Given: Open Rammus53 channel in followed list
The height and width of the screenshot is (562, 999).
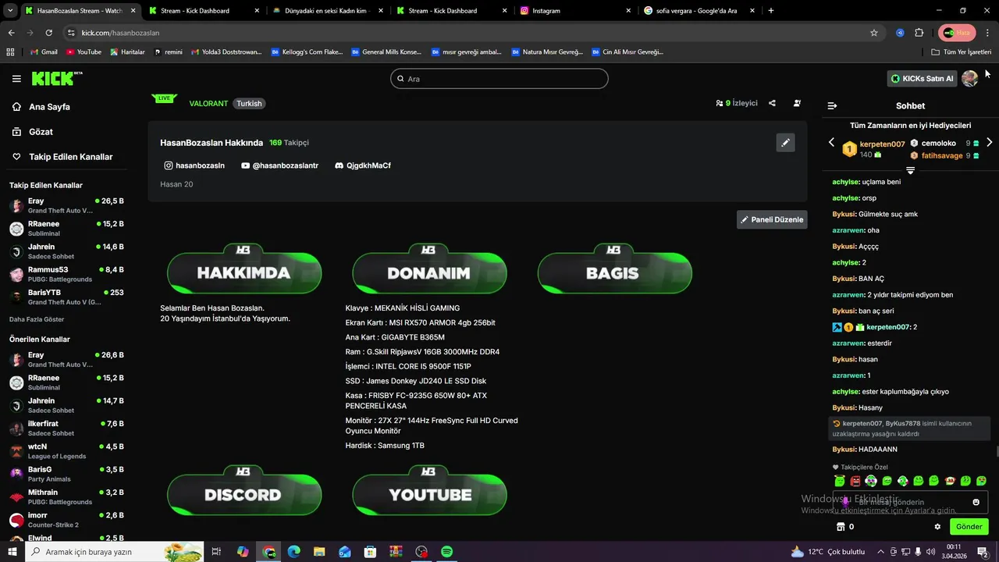Looking at the screenshot, I should point(66,274).
